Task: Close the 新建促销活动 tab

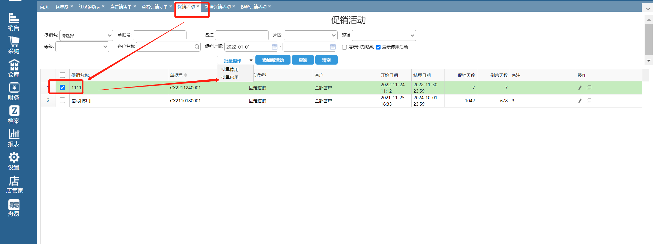Action: pos(234,6)
